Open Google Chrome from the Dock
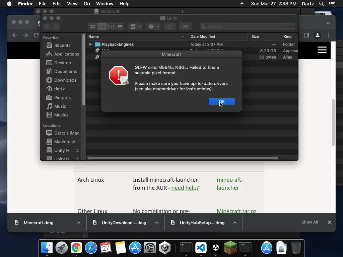 point(76,248)
